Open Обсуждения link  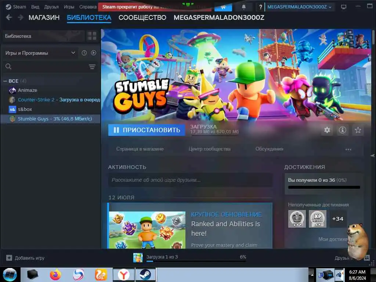(269, 149)
